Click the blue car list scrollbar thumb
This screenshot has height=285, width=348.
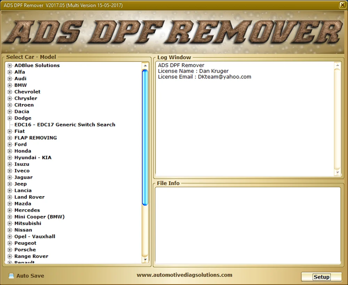coord(145,137)
